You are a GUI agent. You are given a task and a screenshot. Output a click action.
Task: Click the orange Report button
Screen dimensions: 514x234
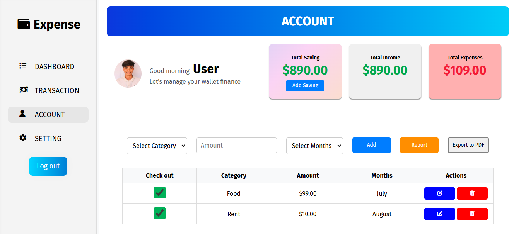click(419, 145)
